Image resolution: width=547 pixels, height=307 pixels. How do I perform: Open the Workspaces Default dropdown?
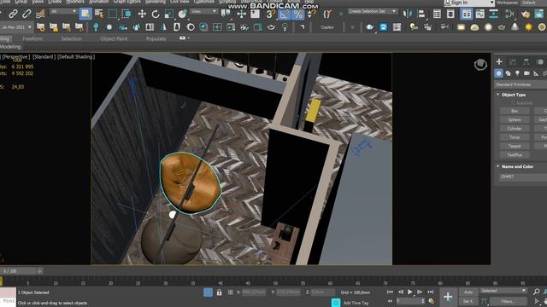532,3
